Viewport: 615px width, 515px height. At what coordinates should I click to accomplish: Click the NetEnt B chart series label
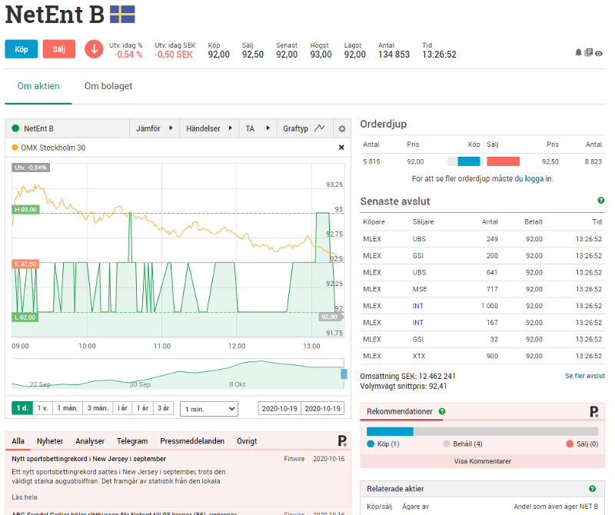click(38, 128)
